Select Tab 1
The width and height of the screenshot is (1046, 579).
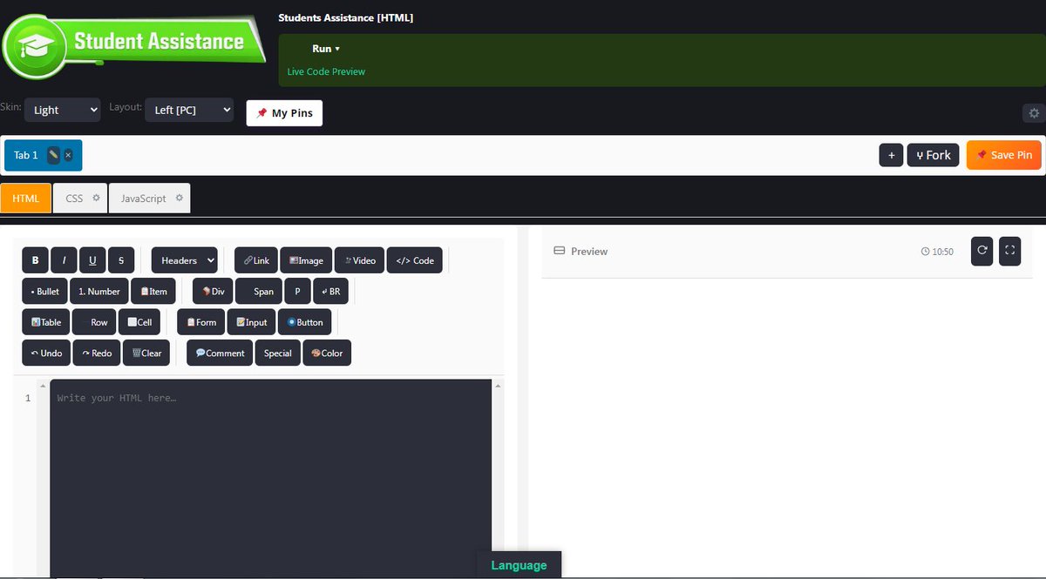click(x=26, y=155)
